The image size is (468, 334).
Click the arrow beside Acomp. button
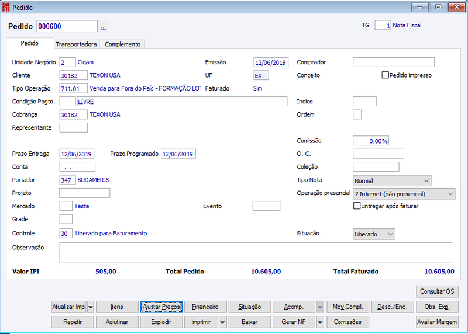pos(320,307)
